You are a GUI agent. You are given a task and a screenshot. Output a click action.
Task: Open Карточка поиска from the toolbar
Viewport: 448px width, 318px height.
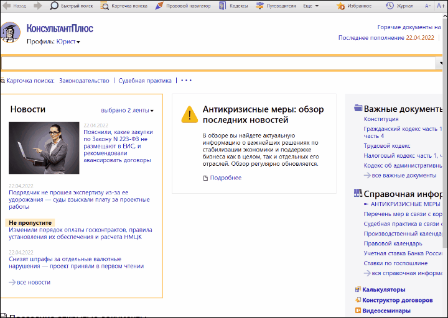click(105, 6)
